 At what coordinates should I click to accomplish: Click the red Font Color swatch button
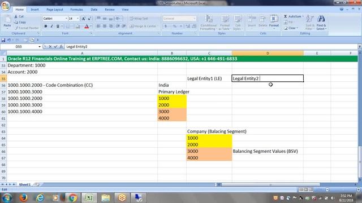(x=87, y=27)
